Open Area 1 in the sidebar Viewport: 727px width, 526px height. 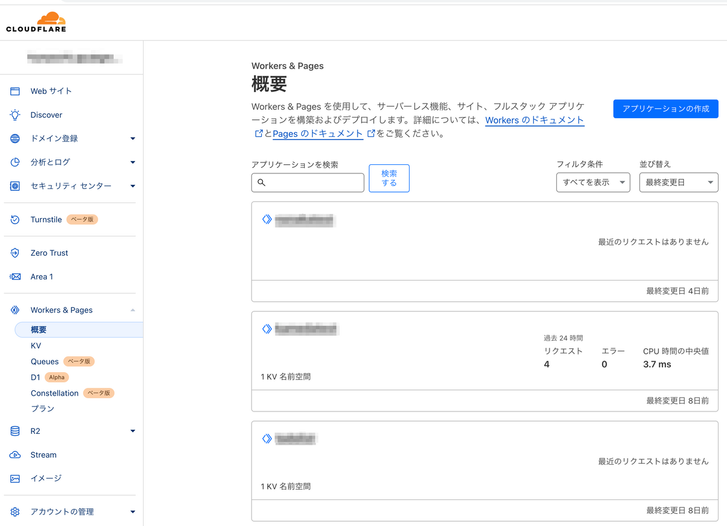(42, 276)
